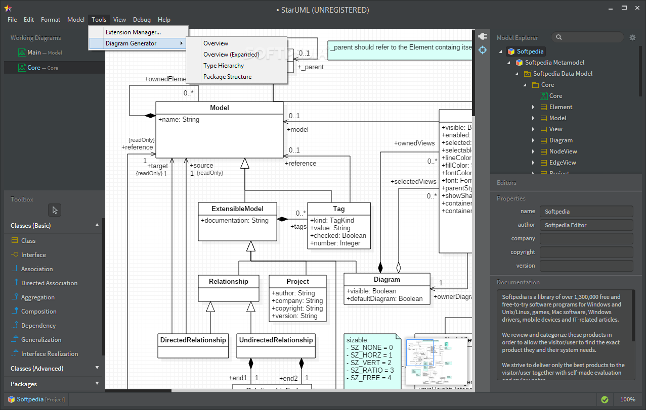Click the Softpedia project cube icon in explorer

point(511,52)
